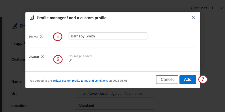Click the red step 6 marker
The width and height of the screenshot is (225, 112).
58,59
